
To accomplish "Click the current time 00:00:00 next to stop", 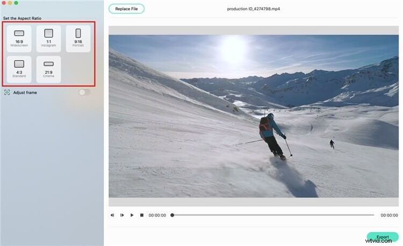I will click(x=157, y=215).
